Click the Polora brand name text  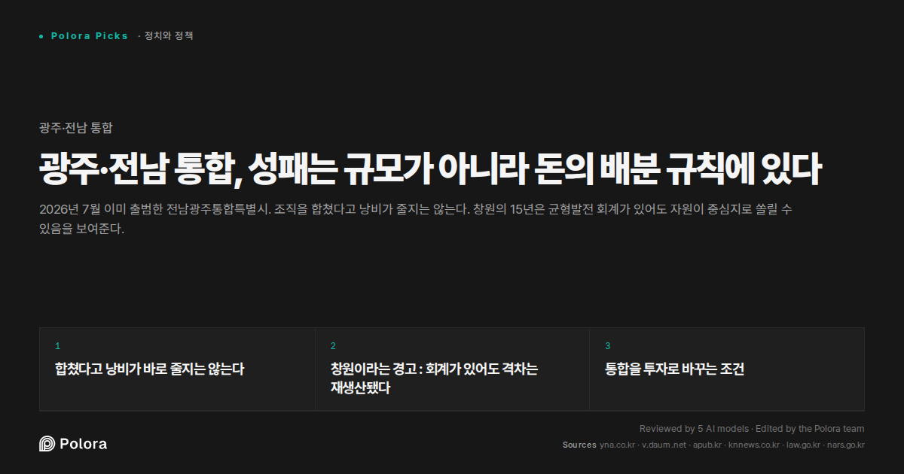[83, 444]
